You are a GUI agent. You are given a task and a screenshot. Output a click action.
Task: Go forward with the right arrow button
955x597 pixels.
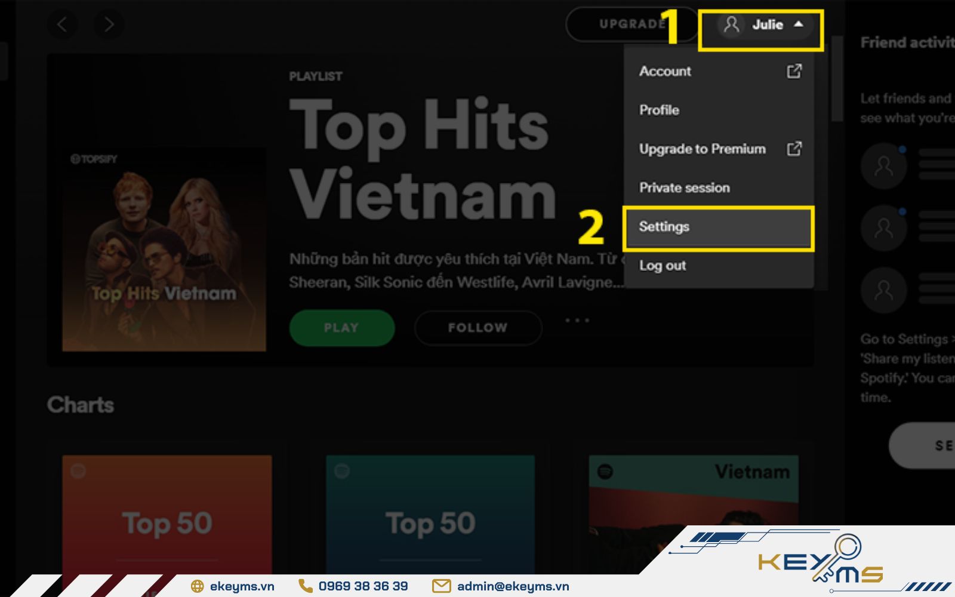click(109, 24)
